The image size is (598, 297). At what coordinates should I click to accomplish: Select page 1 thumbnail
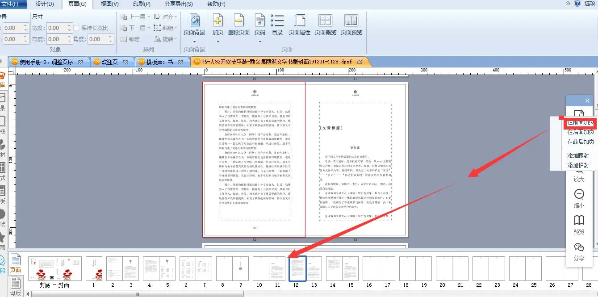[94, 269]
